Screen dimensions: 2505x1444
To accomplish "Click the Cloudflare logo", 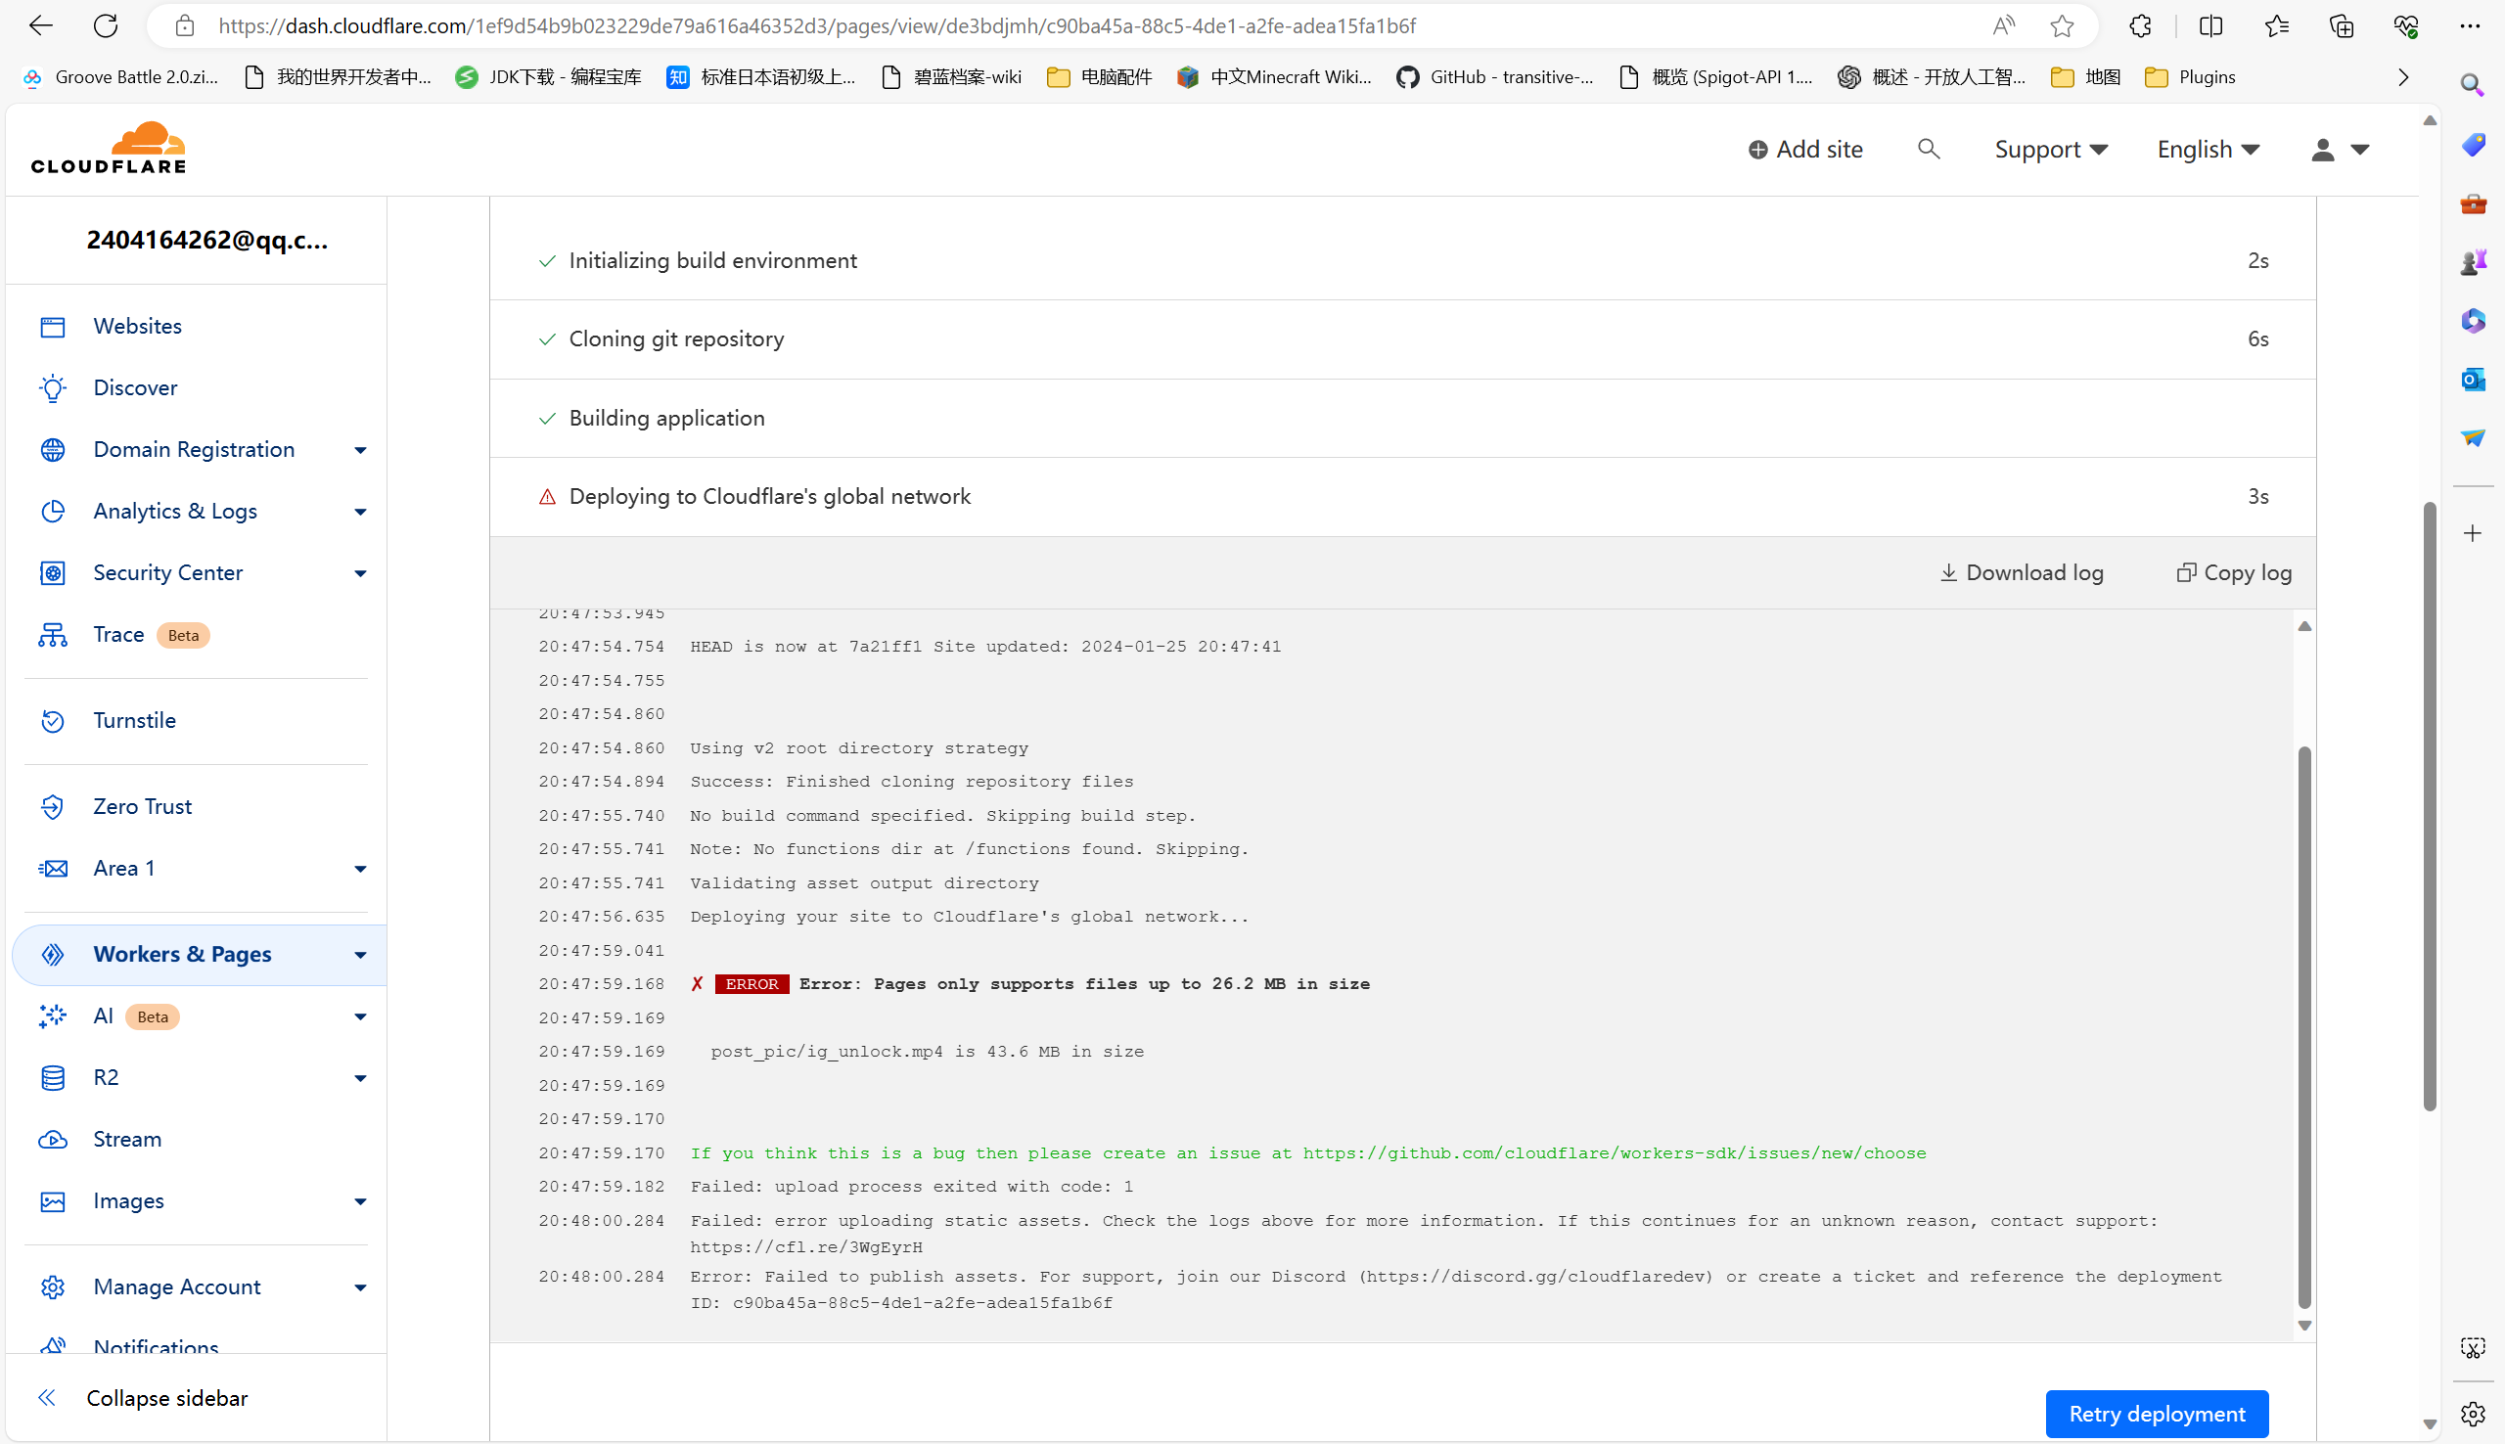I will click(x=108, y=148).
